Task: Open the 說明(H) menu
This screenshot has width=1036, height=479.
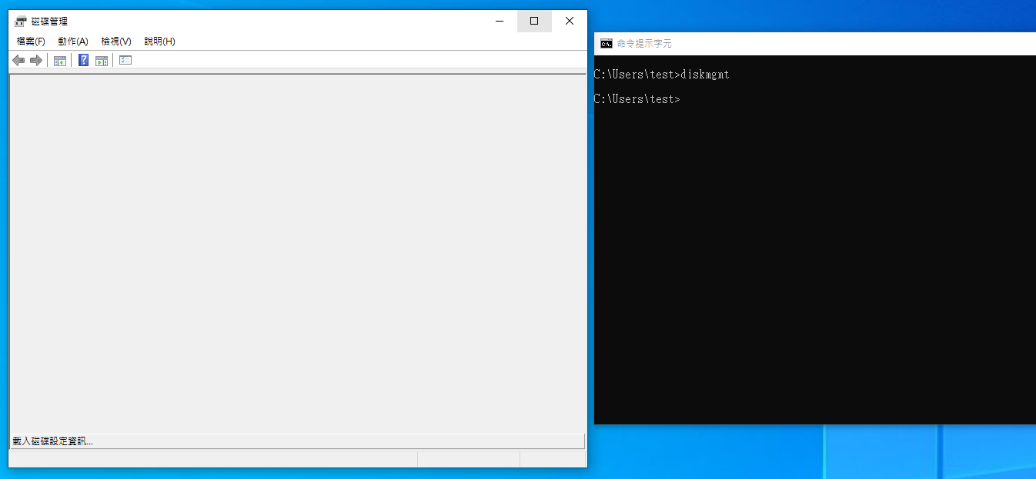Action: pyautogui.click(x=159, y=42)
